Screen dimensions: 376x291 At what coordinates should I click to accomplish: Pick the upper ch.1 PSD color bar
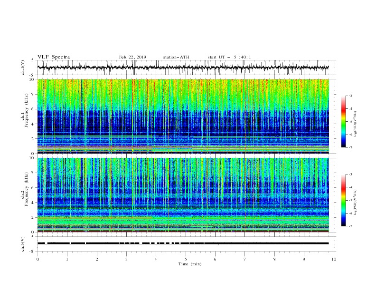343,122
